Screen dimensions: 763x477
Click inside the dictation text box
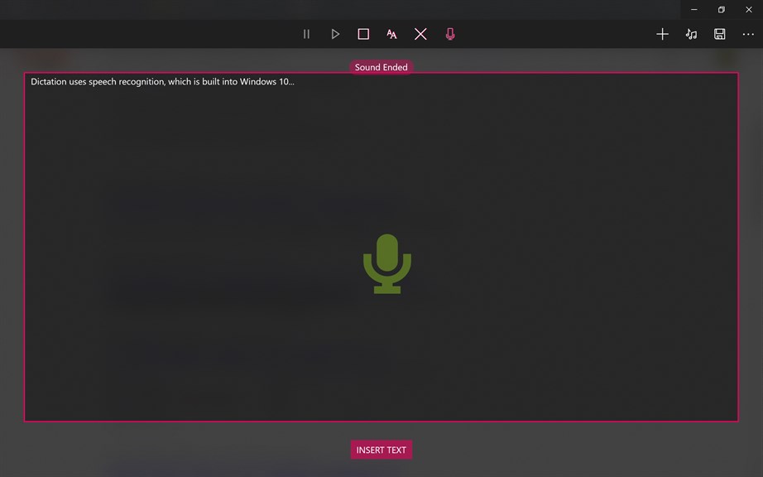click(381, 248)
